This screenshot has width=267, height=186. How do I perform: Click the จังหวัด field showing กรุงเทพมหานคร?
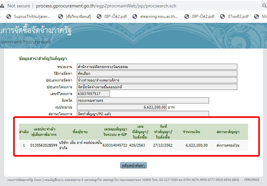click(x=143, y=100)
